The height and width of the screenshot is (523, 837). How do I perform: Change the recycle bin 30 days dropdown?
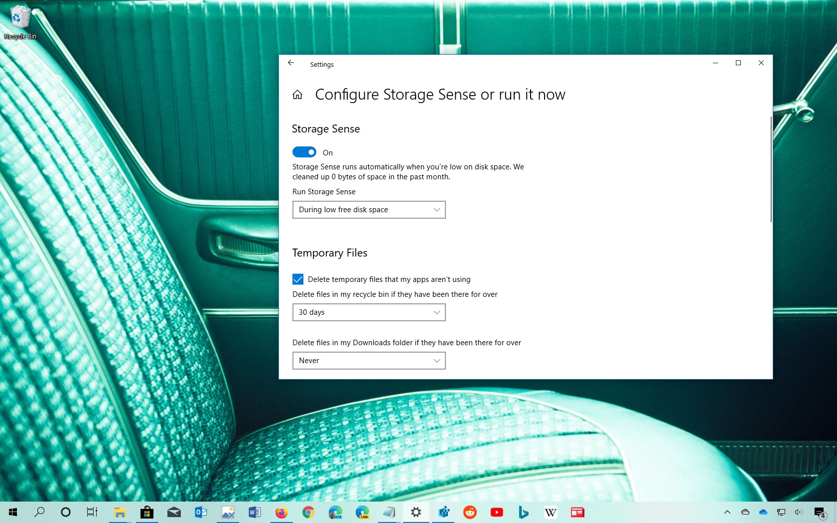369,312
